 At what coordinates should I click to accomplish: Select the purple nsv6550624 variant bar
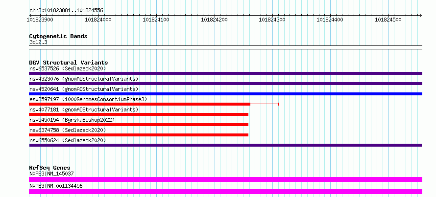click(x=225, y=145)
